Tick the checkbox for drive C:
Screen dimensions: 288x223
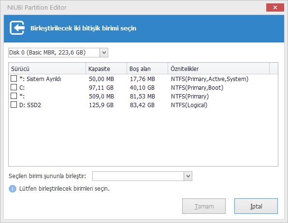(x=14, y=87)
